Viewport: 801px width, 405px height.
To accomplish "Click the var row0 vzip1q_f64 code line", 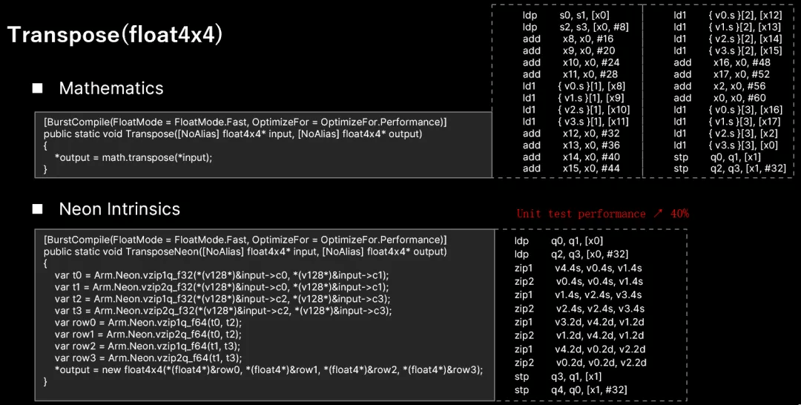I will (x=148, y=323).
